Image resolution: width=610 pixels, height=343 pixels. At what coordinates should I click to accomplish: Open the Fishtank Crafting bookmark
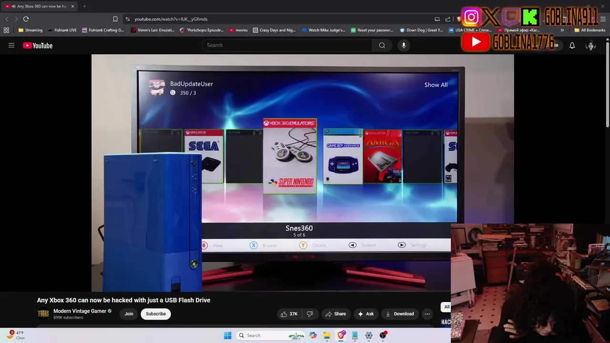(x=103, y=30)
